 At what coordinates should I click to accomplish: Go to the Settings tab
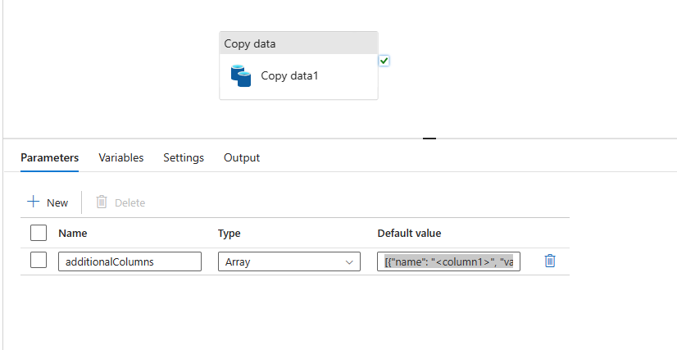click(x=184, y=157)
